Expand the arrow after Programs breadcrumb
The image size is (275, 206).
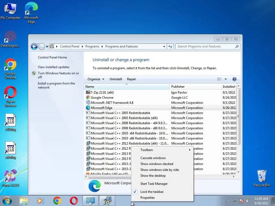[102, 46]
